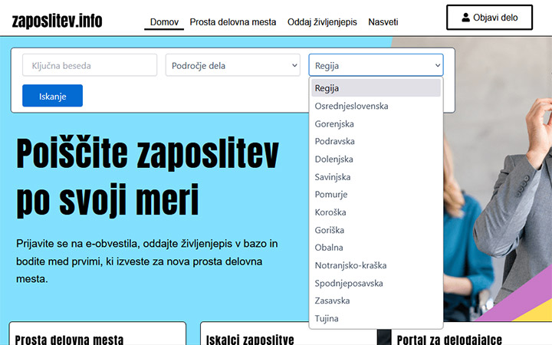The image size is (552, 345).
Task: Select Tujina option at list bottom
Action: click(x=327, y=318)
